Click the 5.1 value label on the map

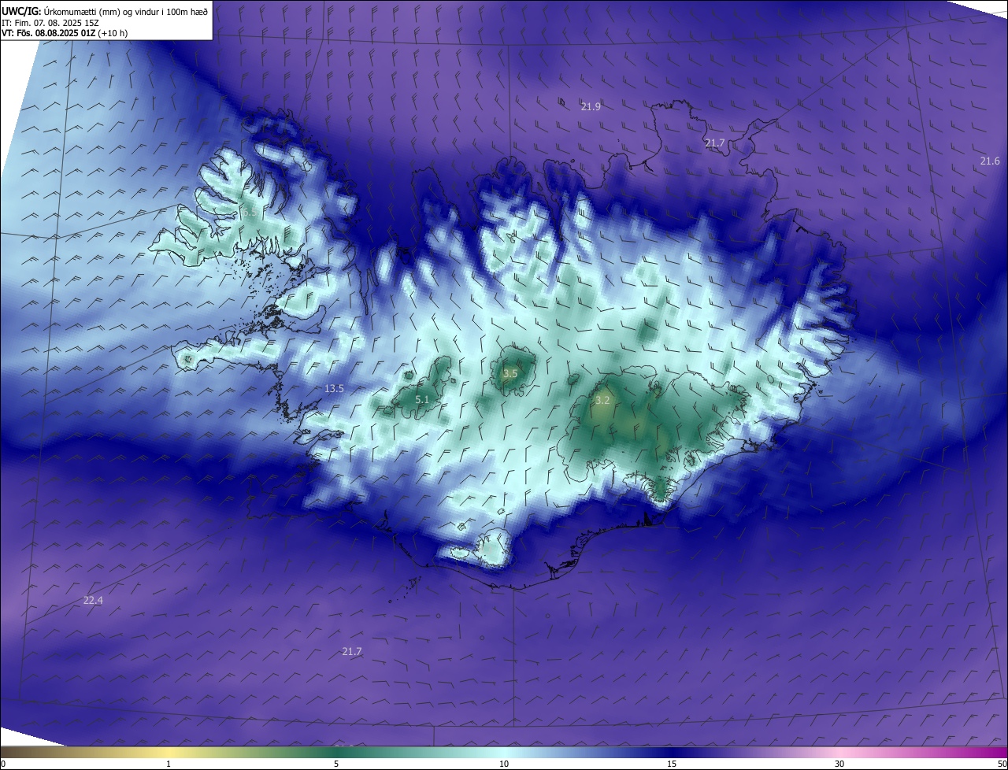(x=422, y=400)
